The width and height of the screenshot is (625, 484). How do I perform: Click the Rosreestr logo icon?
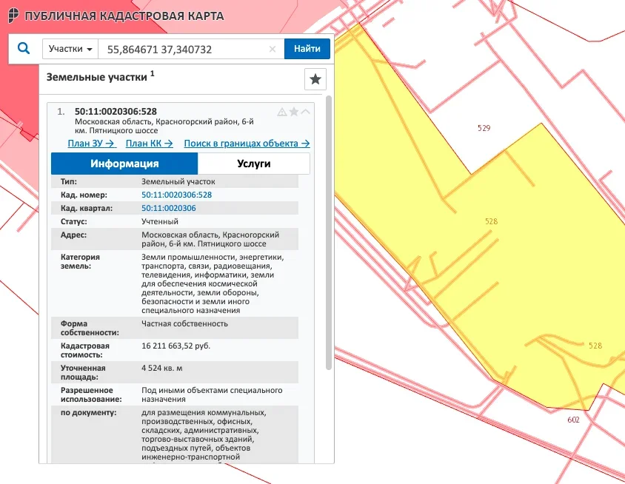point(12,16)
